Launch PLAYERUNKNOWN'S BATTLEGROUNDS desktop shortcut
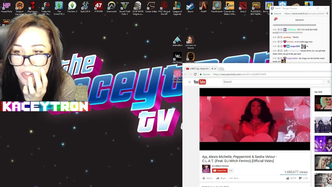332x187 pixels. pyautogui.click(x=256, y=8)
